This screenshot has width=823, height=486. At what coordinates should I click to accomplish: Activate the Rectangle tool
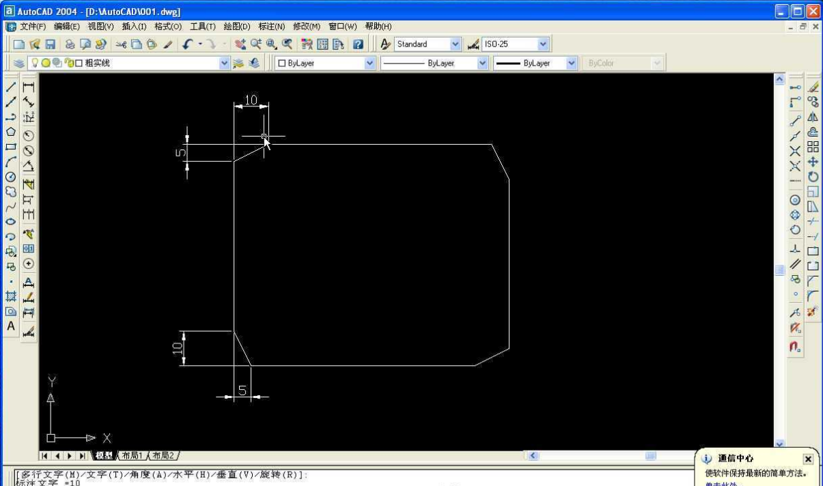[x=10, y=145]
